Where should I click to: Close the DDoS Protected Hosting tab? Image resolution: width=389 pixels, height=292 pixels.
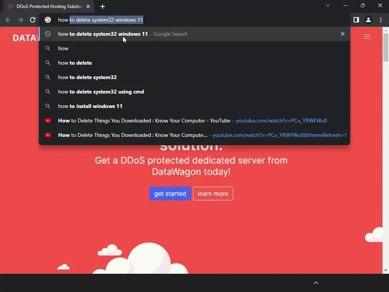[x=88, y=6]
